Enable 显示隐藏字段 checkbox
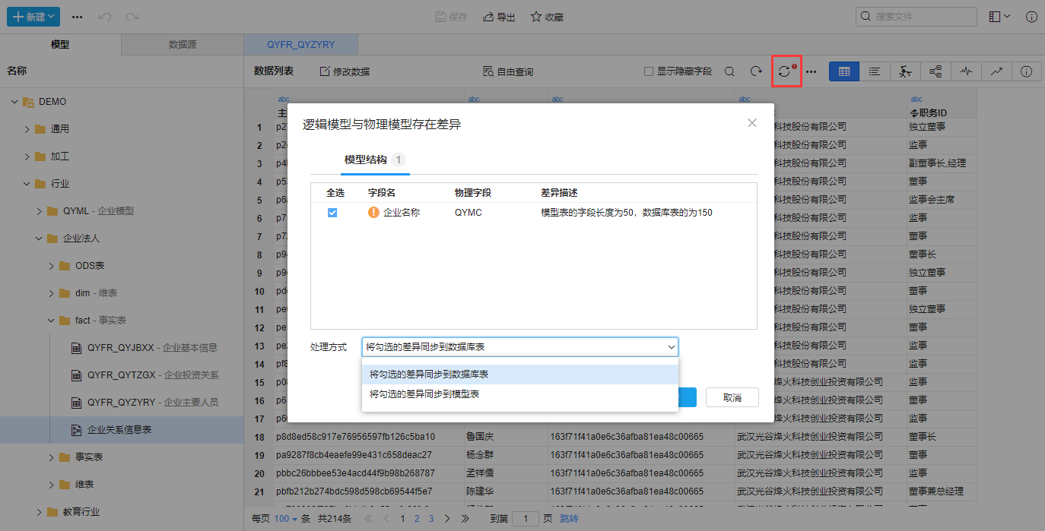Screen dimensions: 1045x531 pyautogui.click(x=649, y=71)
